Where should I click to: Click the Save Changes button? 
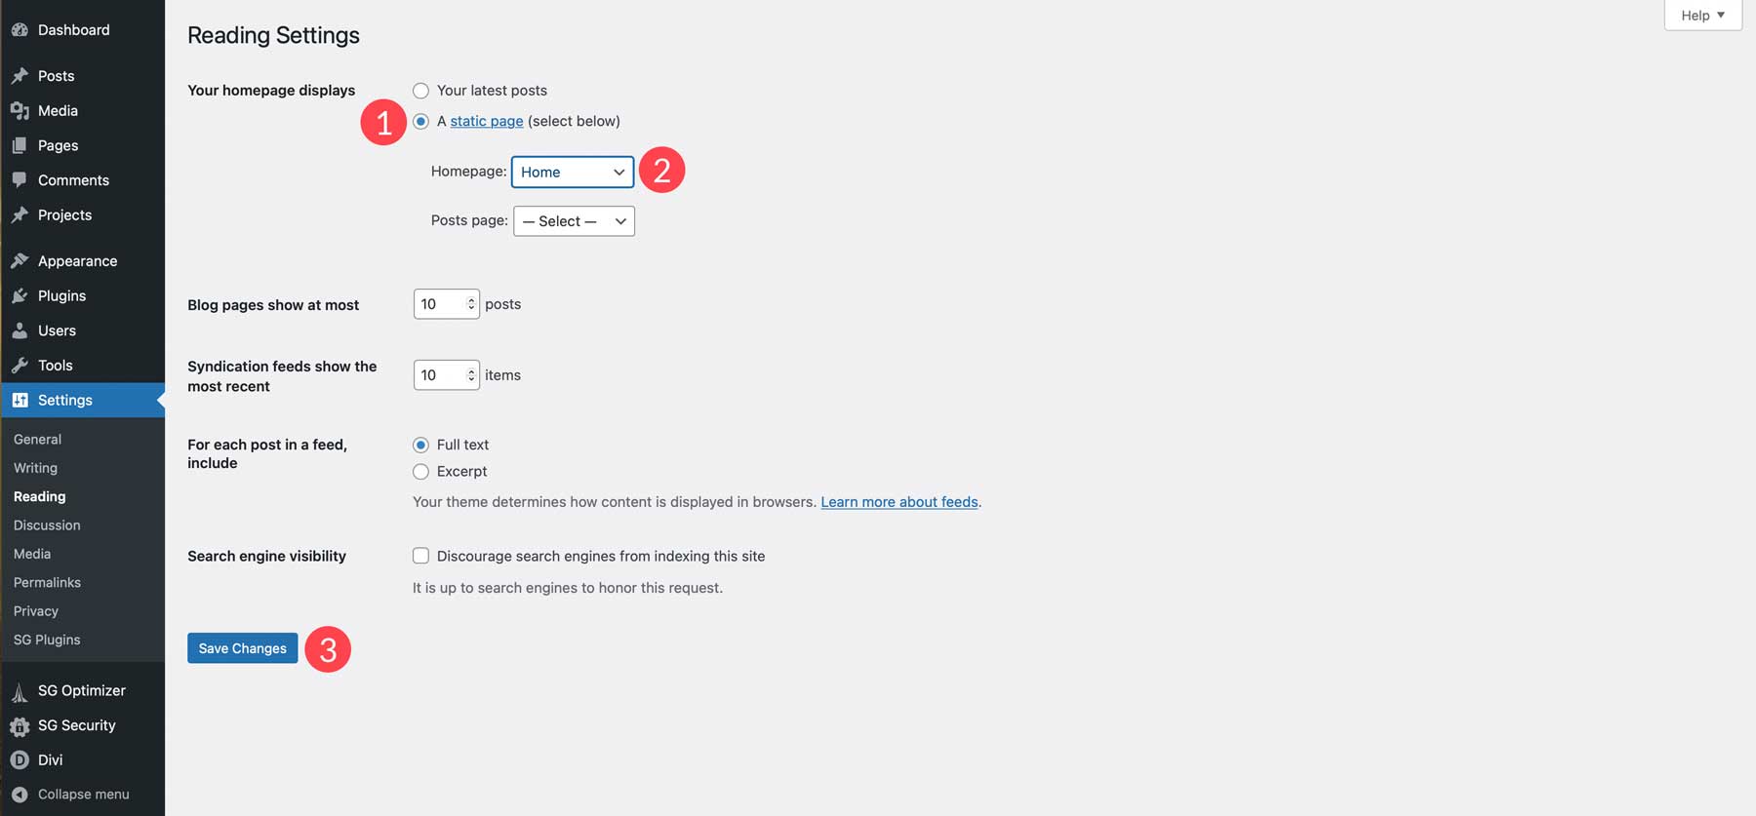(x=243, y=648)
